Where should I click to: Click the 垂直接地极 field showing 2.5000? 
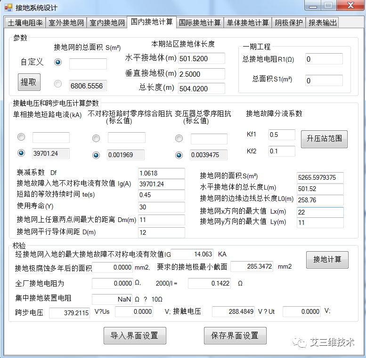pos(202,74)
